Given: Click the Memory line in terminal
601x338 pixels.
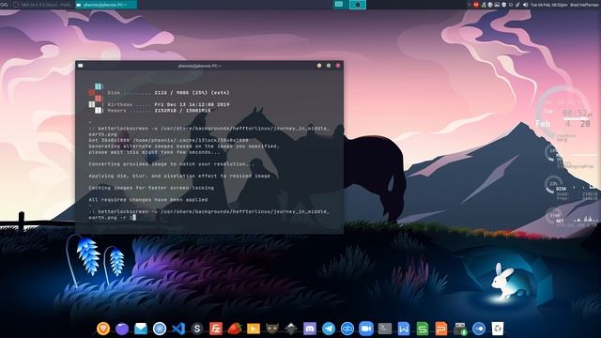Looking at the screenshot, I should tap(159, 111).
